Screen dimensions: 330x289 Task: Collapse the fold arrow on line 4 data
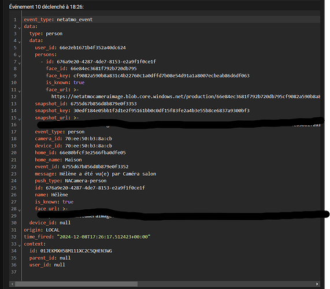coord(20,42)
